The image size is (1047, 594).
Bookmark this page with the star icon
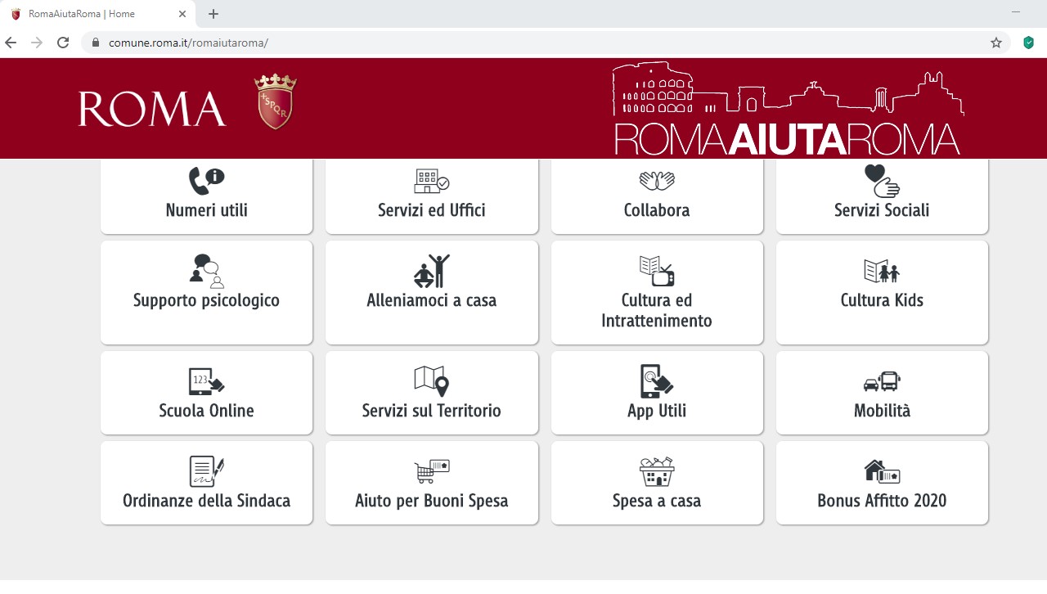995,43
